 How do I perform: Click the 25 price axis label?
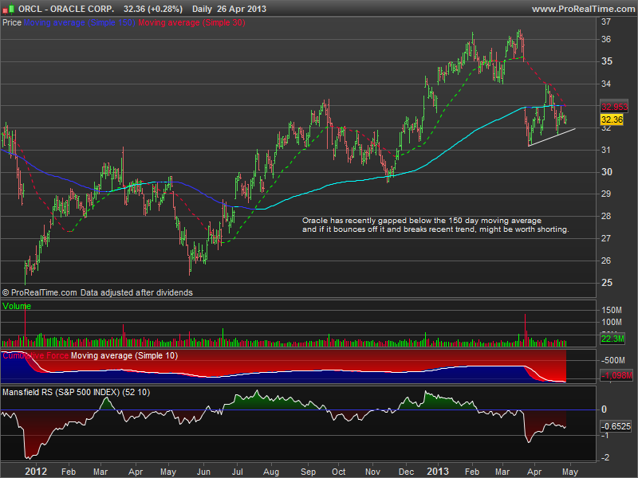coord(606,283)
